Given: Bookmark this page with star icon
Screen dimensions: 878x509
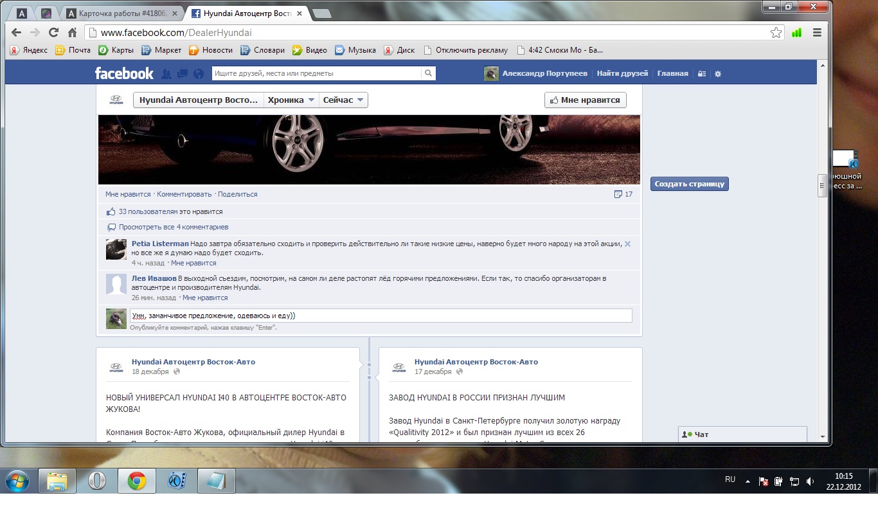Looking at the screenshot, I should pyautogui.click(x=776, y=33).
